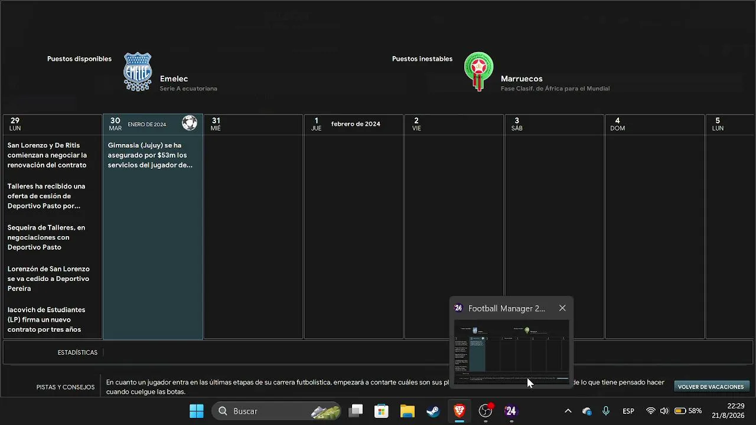
Task: Show hidden tray icons with the chevron
Action: point(568,411)
